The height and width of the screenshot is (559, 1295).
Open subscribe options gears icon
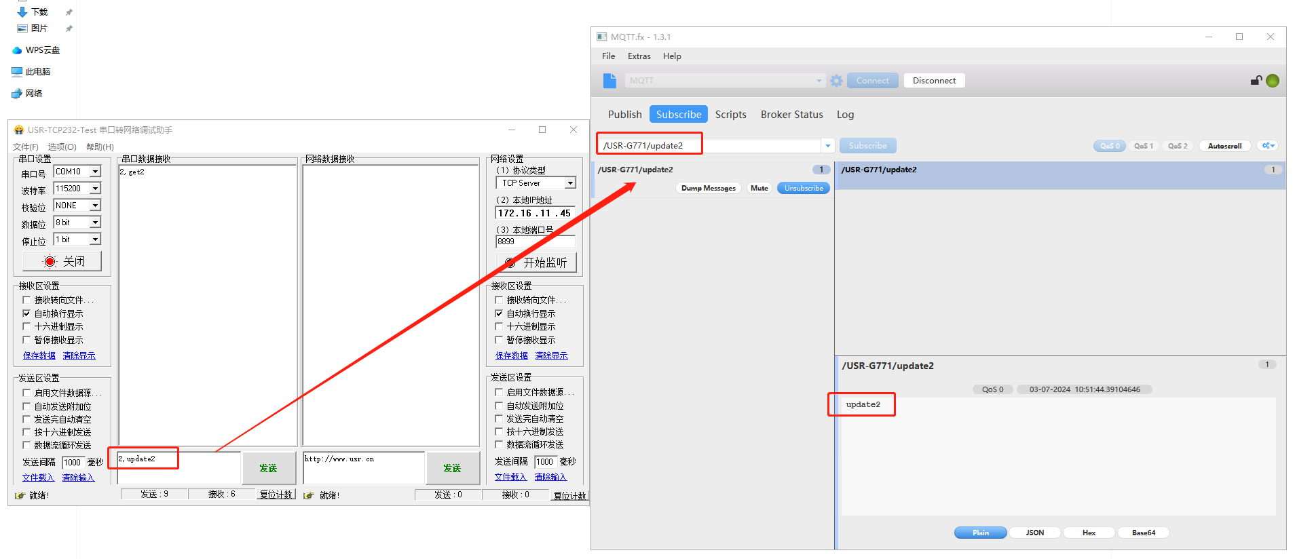pos(1266,146)
